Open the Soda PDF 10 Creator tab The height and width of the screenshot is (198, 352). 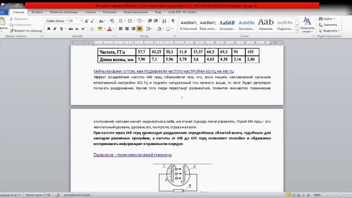[x=182, y=12]
